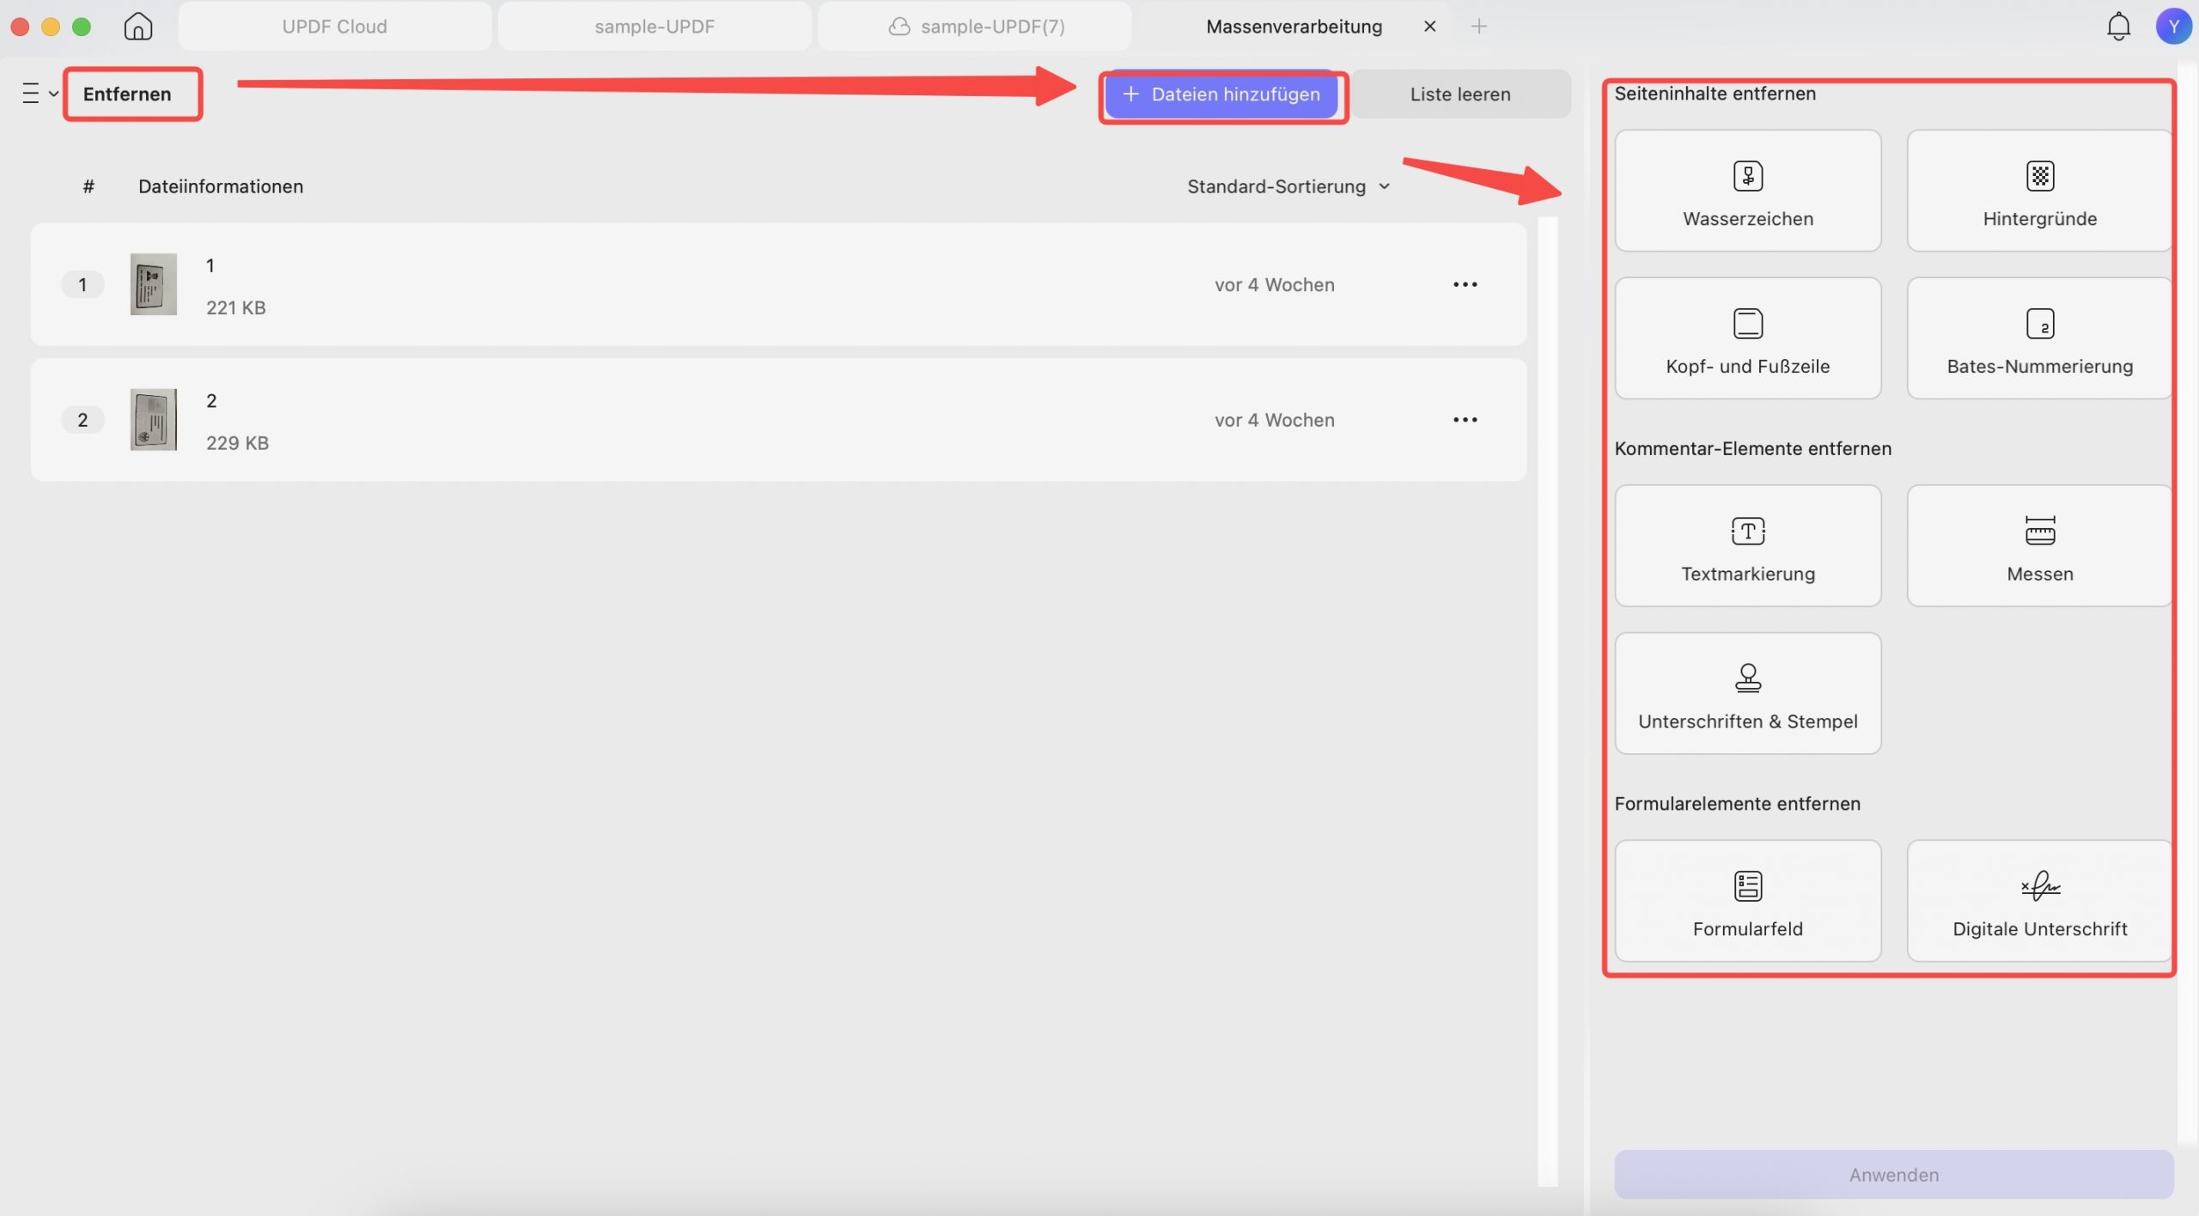The width and height of the screenshot is (2199, 1216).
Task: Switch to sample-UPDF(7) tab
Action: [975, 27]
